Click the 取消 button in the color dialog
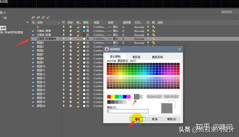The height and width of the screenshot is (137, 239). pos(155,119)
